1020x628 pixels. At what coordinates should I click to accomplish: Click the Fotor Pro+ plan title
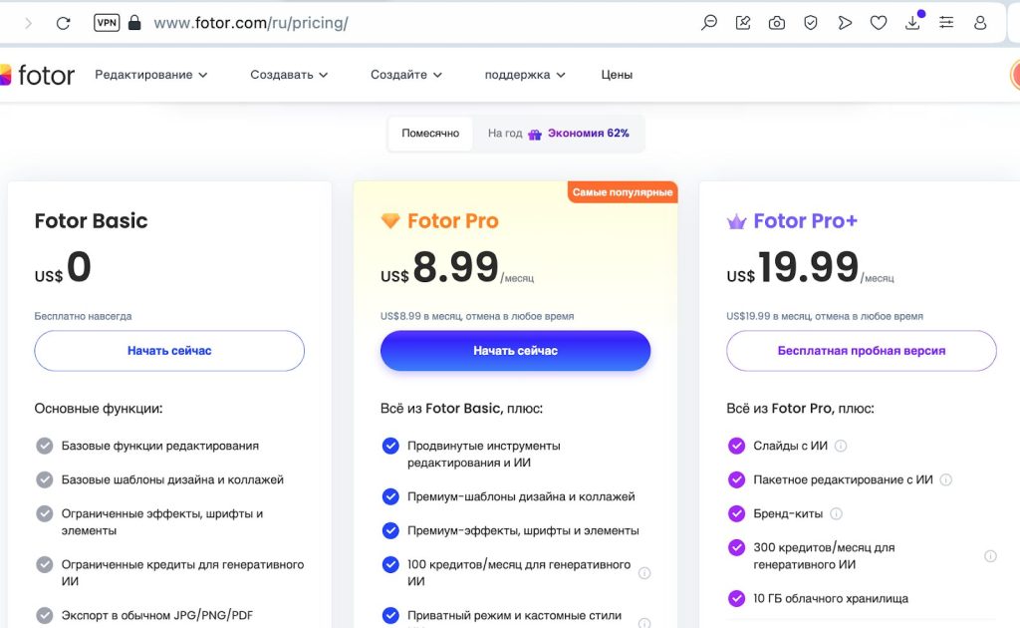tap(805, 221)
